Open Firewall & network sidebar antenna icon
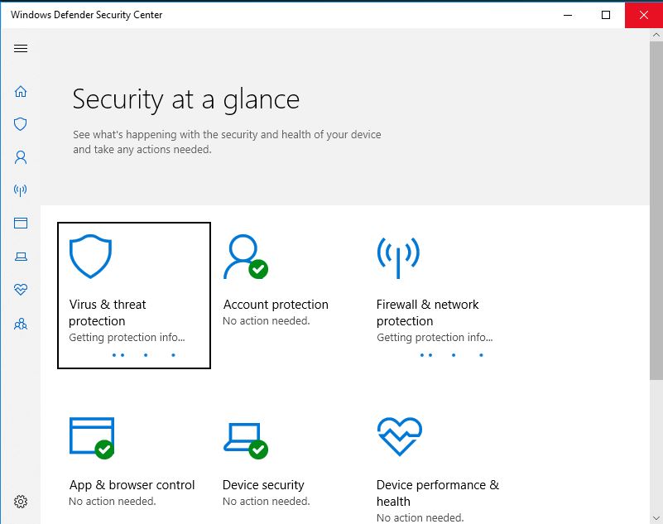Image resolution: width=663 pixels, height=524 pixels. pyautogui.click(x=21, y=190)
